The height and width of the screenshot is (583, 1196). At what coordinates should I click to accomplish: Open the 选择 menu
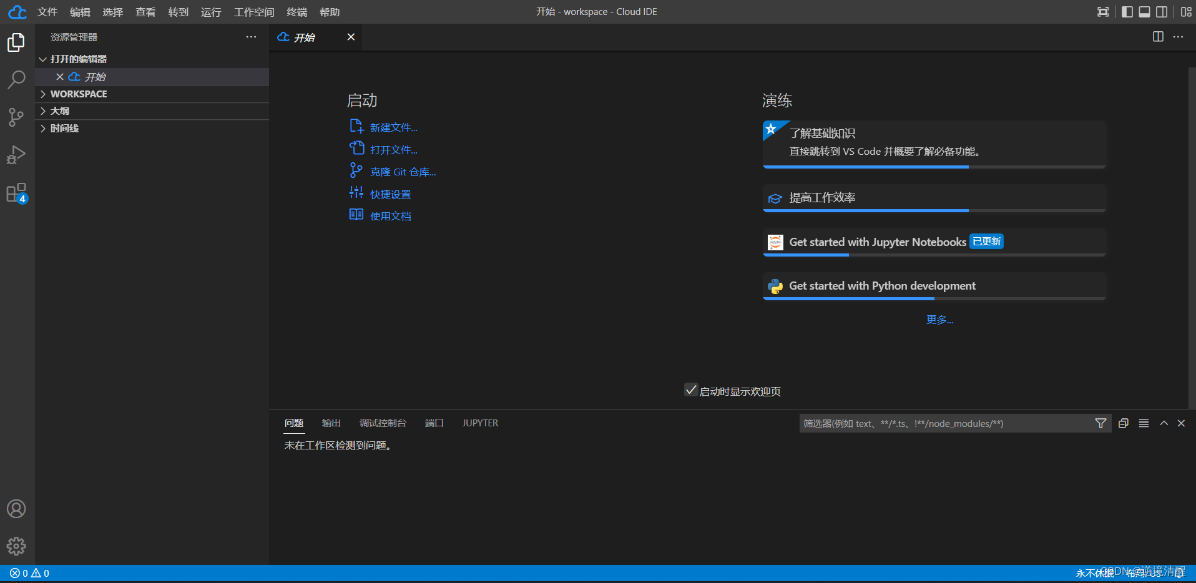point(113,12)
